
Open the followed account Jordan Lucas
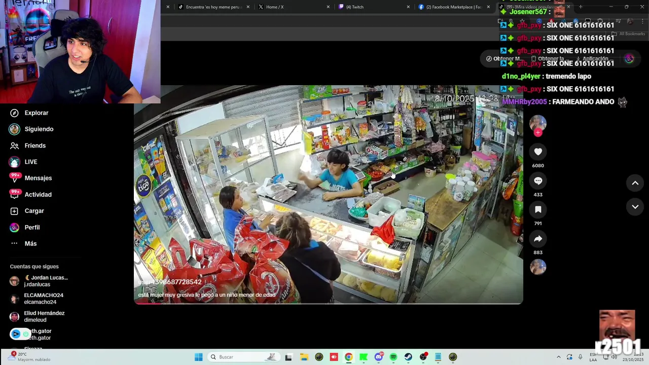39,281
